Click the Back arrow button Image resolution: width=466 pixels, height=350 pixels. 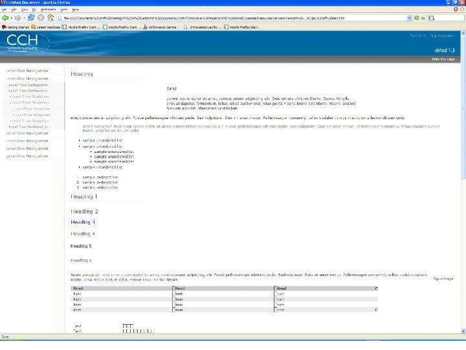pos(5,18)
